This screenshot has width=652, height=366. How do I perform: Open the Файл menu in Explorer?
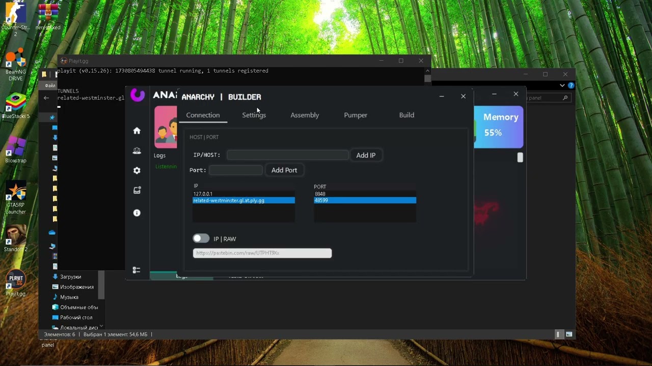click(50, 85)
